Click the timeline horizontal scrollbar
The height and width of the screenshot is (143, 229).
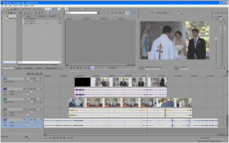[132, 135]
